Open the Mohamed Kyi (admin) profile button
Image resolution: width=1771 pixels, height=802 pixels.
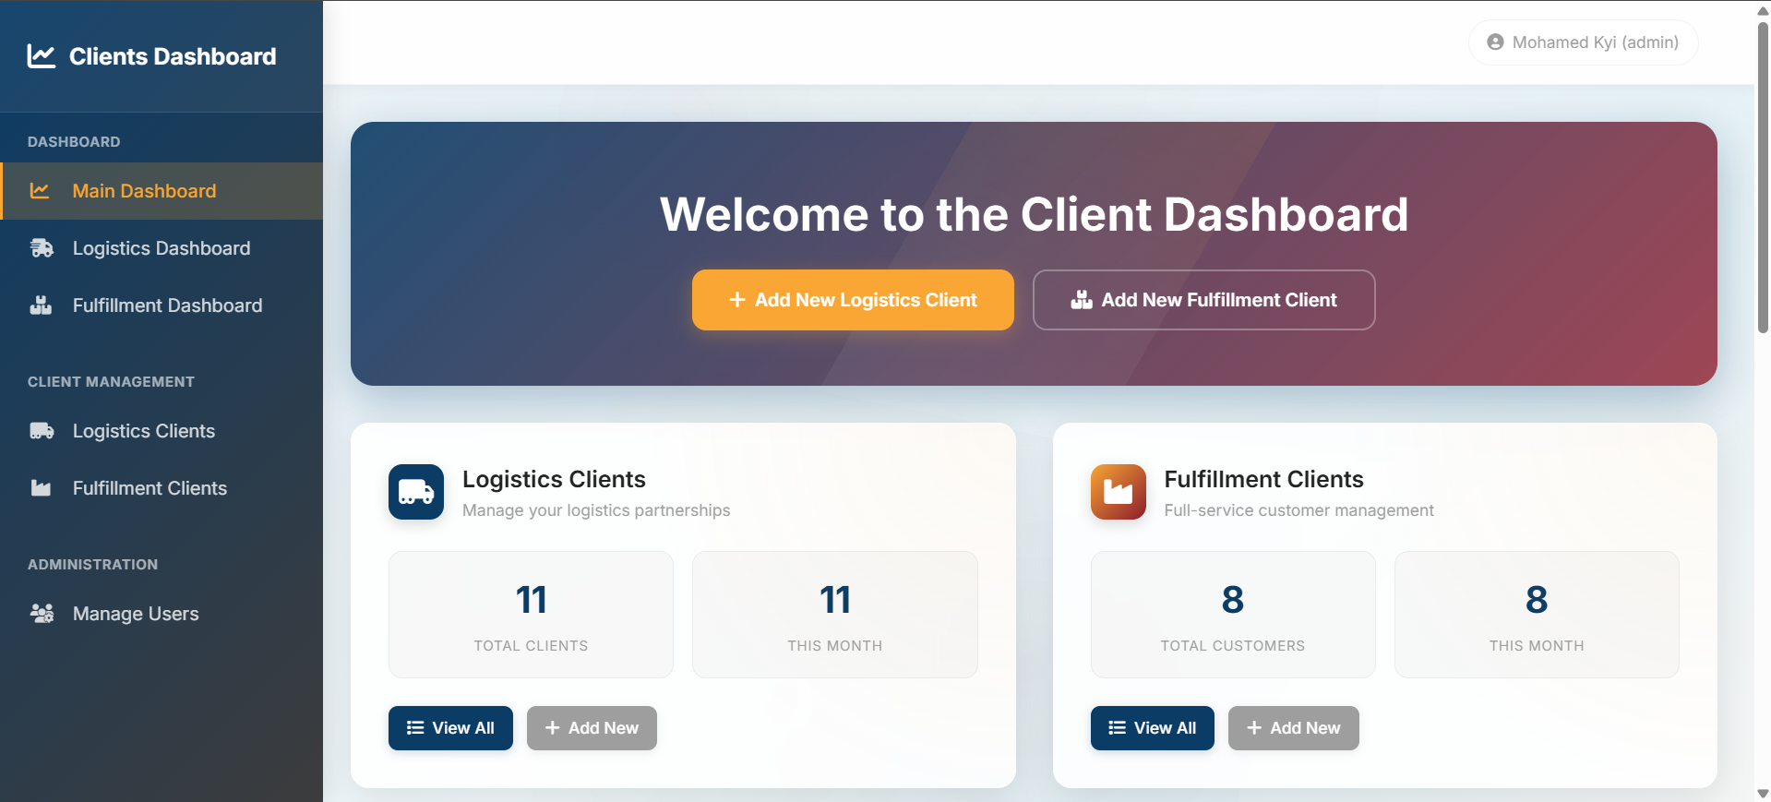(1583, 42)
